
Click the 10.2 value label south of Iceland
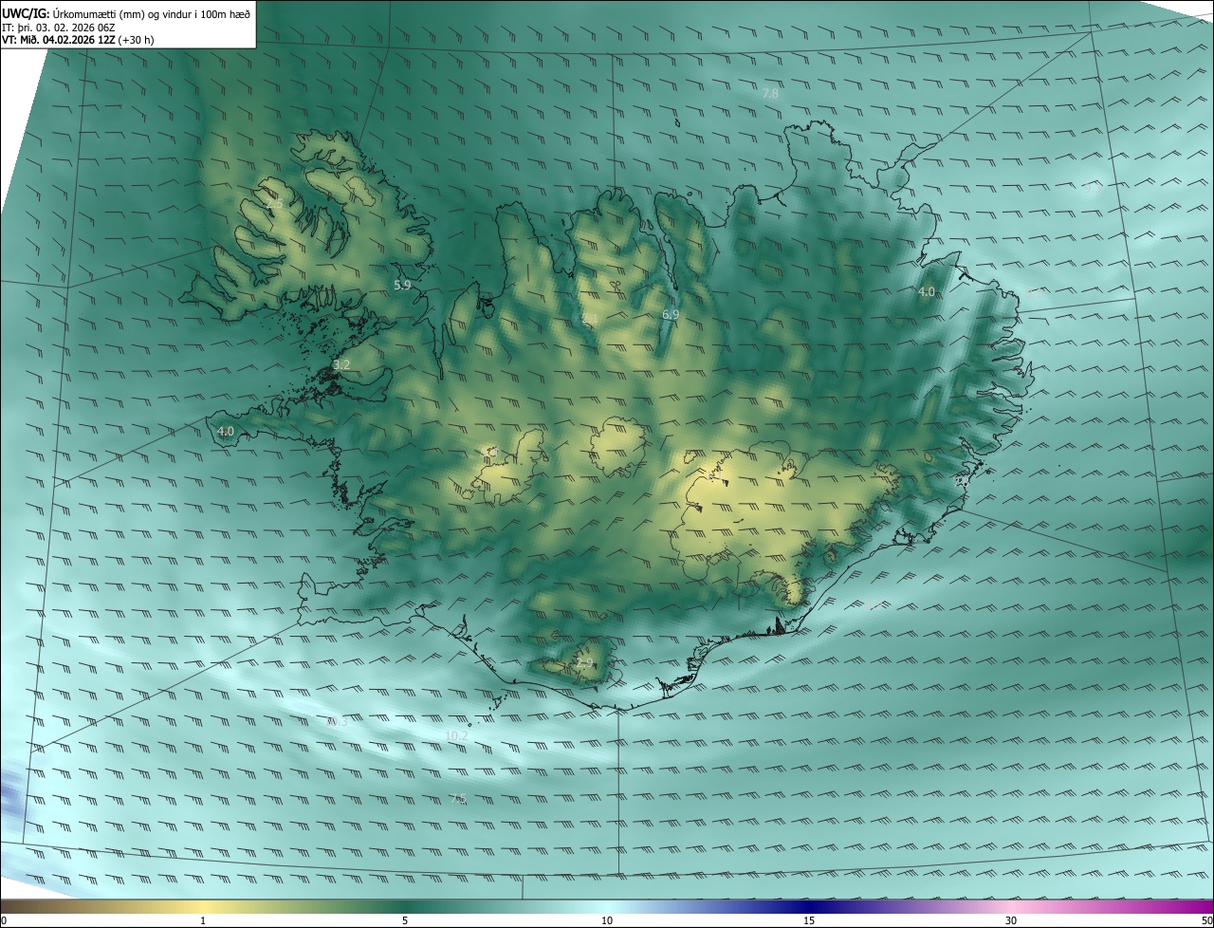click(456, 735)
